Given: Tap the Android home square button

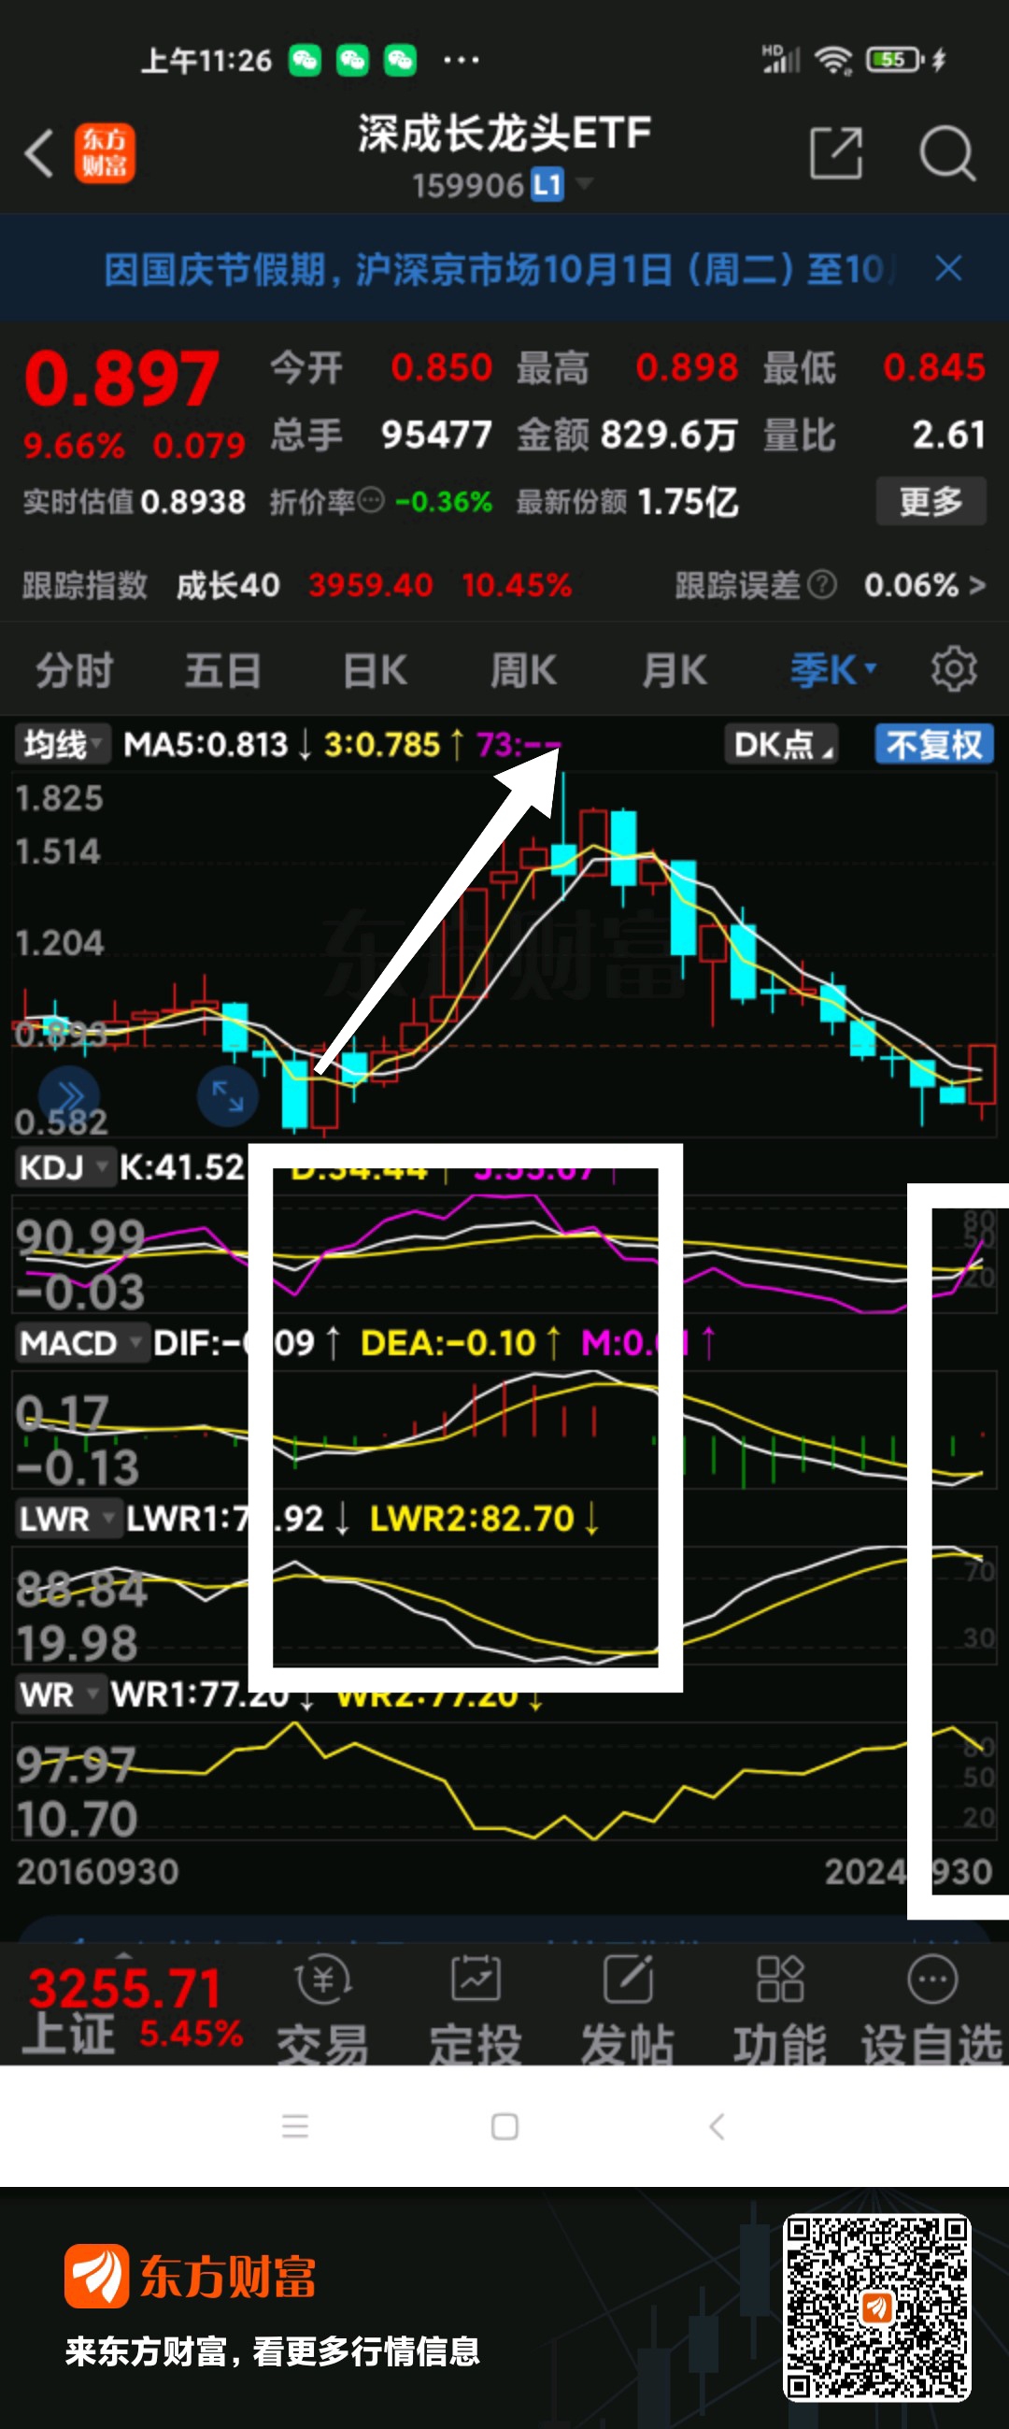Looking at the screenshot, I should tap(504, 2126).
